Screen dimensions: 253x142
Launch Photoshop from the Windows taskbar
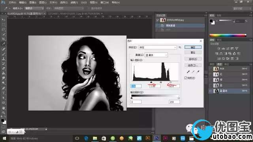click(157, 138)
